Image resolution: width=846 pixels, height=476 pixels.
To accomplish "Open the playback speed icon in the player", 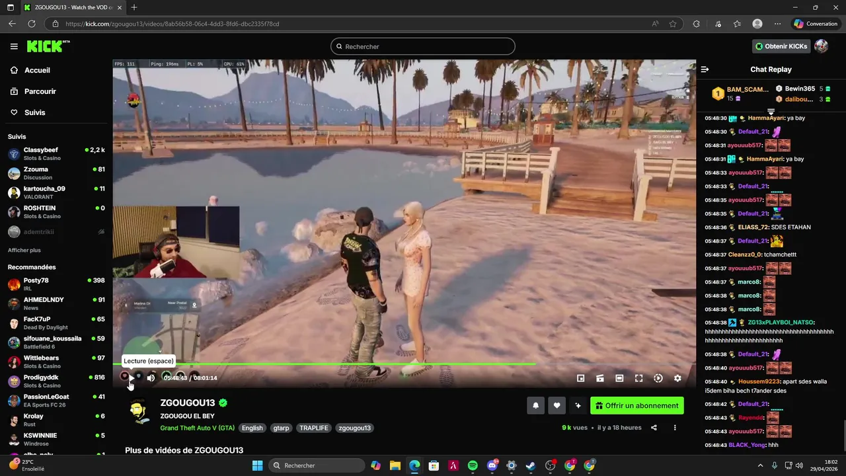I will tap(658, 378).
